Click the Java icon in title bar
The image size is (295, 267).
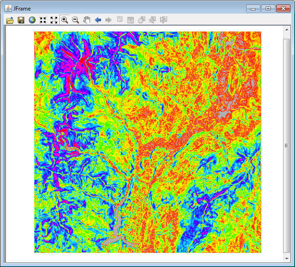point(8,8)
